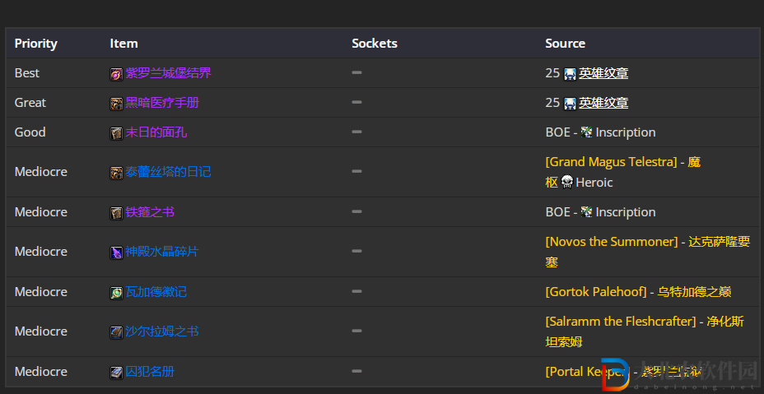Click the Priority column header
764x394 pixels.
(x=36, y=44)
